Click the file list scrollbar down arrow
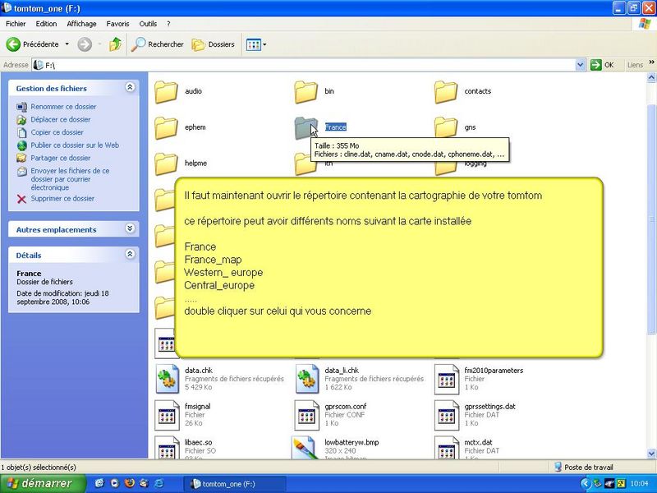 click(651, 454)
